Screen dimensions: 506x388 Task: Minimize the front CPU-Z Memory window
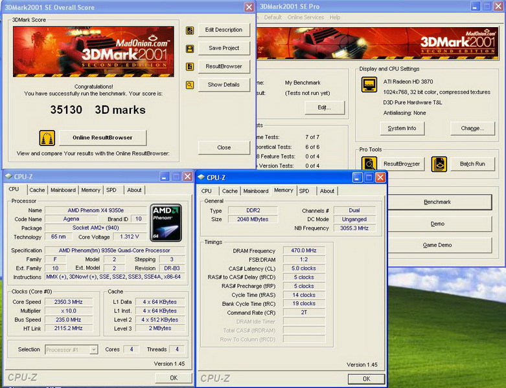[x=357, y=177]
